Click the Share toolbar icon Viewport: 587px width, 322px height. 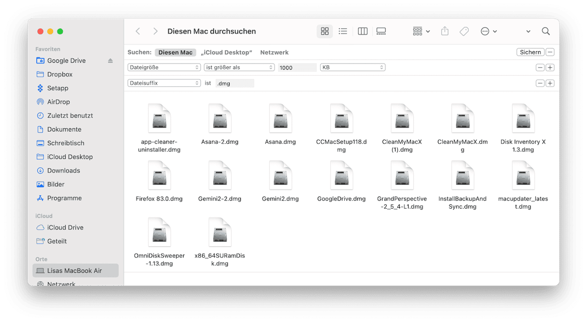tap(445, 31)
